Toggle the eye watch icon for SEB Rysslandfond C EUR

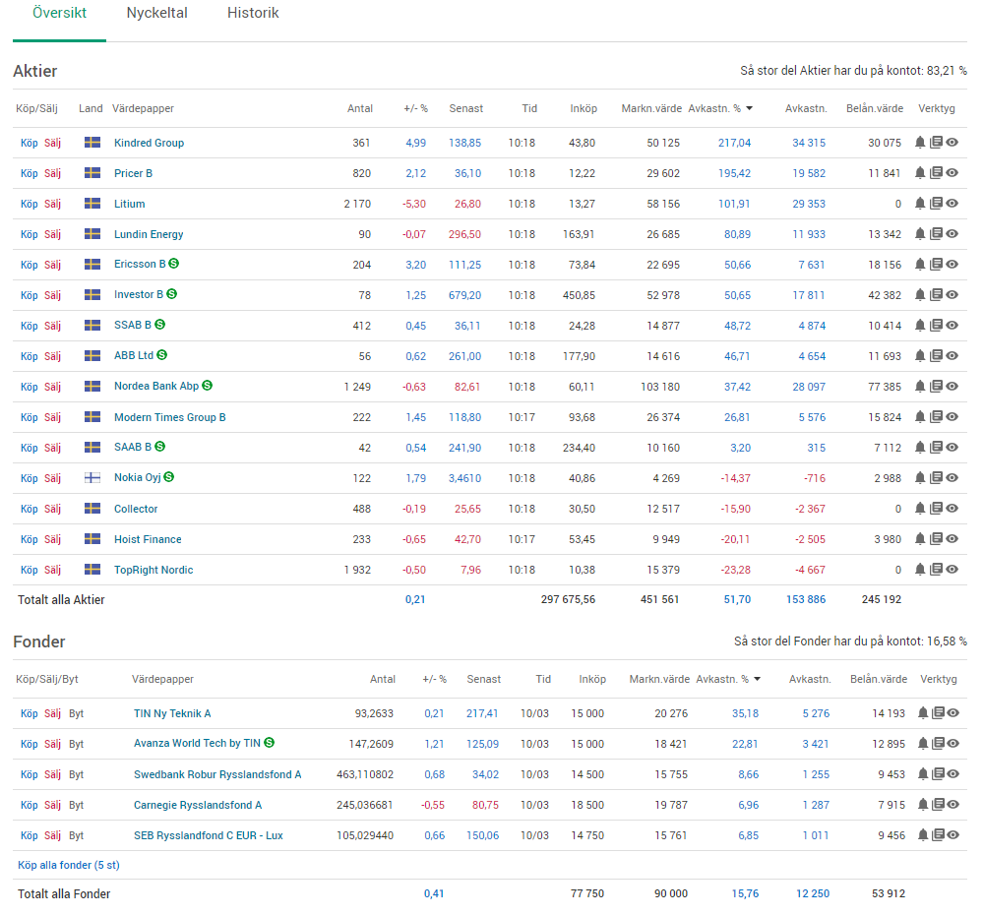953,835
